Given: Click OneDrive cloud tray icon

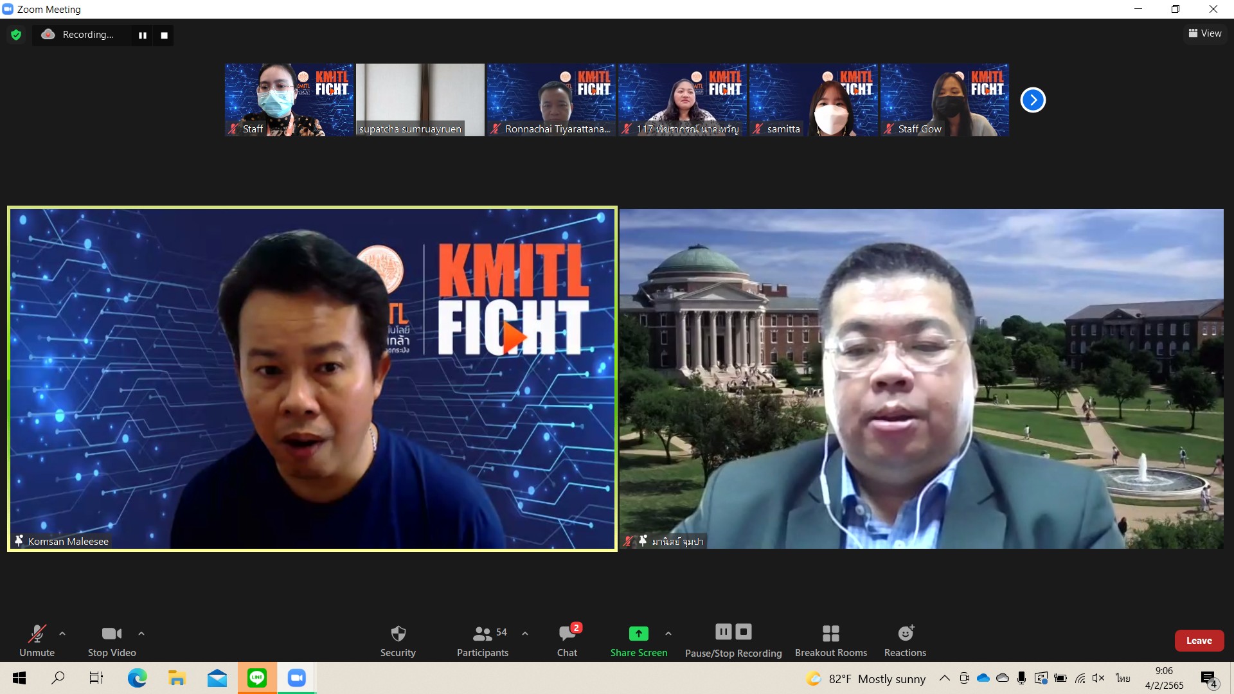Looking at the screenshot, I should pos(983,678).
